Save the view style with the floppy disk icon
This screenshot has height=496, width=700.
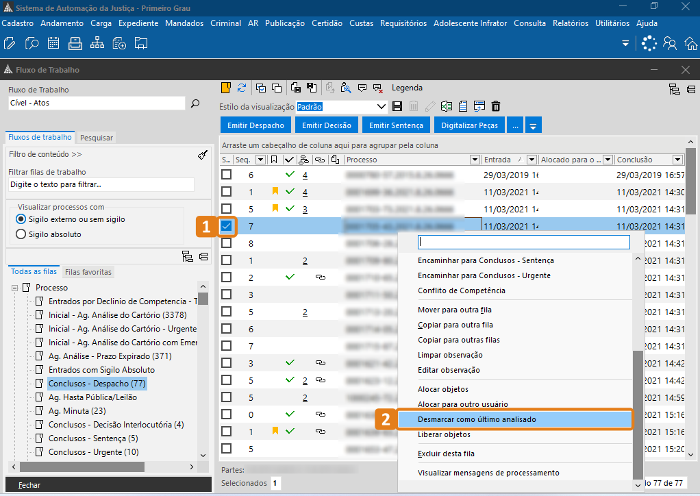(x=397, y=106)
